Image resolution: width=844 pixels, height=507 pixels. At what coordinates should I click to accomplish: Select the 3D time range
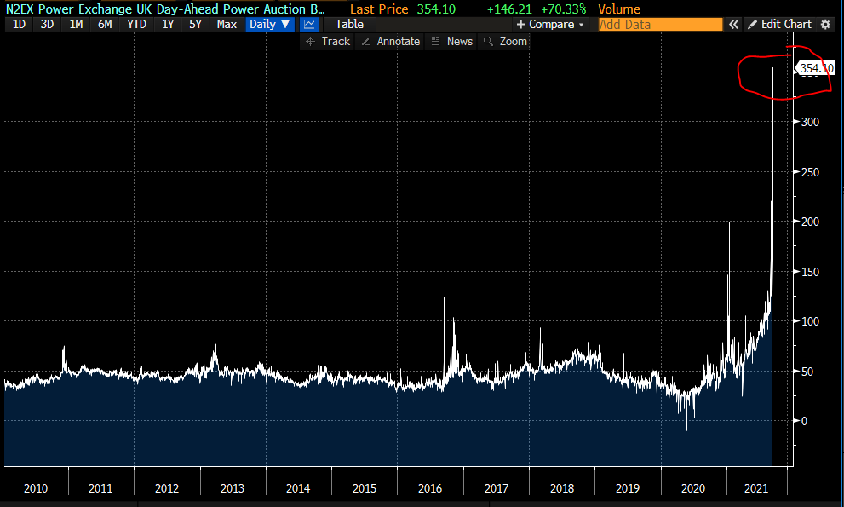(x=48, y=24)
